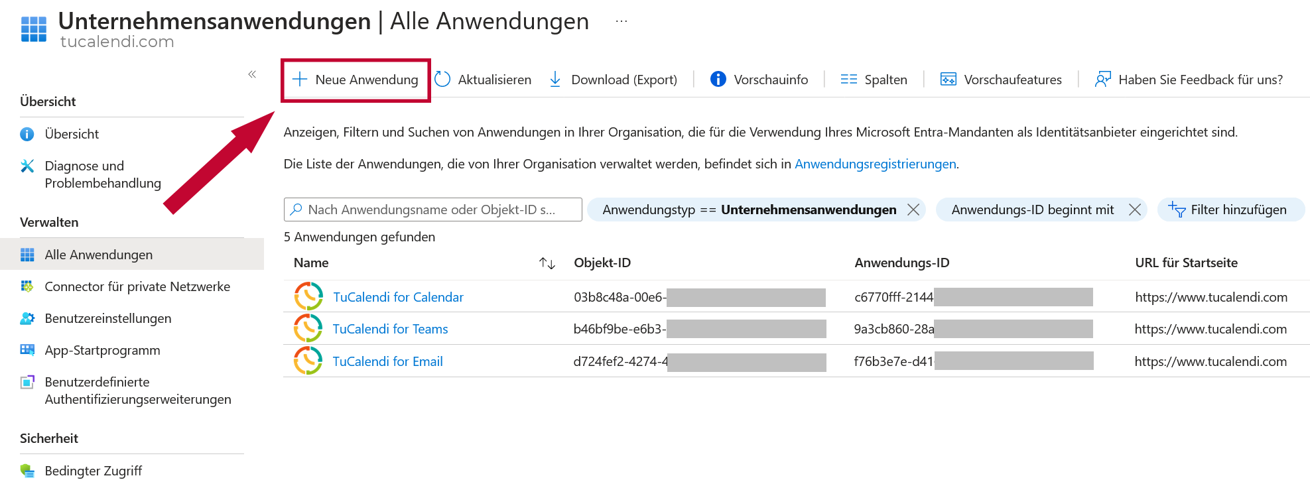Click the Benutzereinstellungen gear-user icon
Screen dimensions: 1310x484
27,318
